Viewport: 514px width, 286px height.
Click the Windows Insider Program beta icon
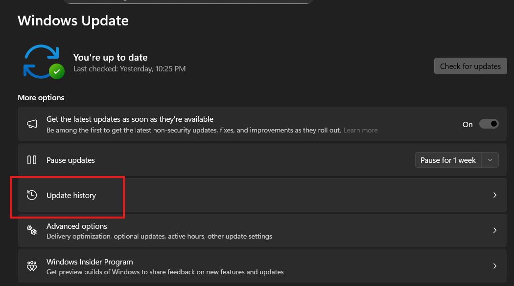(32, 266)
